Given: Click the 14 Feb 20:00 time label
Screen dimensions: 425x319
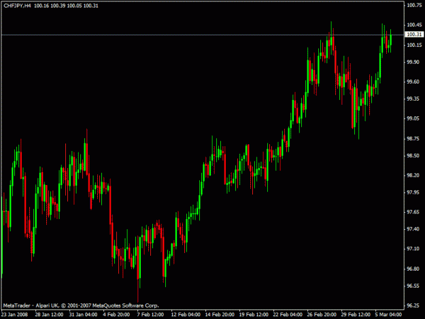Looking at the screenshot, I should tap(220, 314).
